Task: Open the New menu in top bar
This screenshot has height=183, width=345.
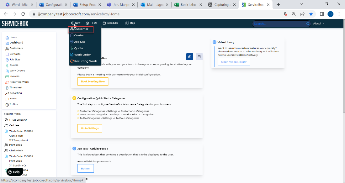Action: pos(76,23)
